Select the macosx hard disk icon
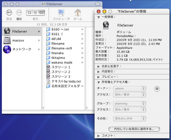The image size is (171, 140). [7, 40]
